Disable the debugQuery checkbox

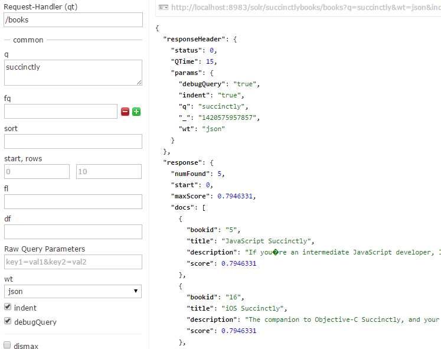pyautogui.click(x=8, y=321)
